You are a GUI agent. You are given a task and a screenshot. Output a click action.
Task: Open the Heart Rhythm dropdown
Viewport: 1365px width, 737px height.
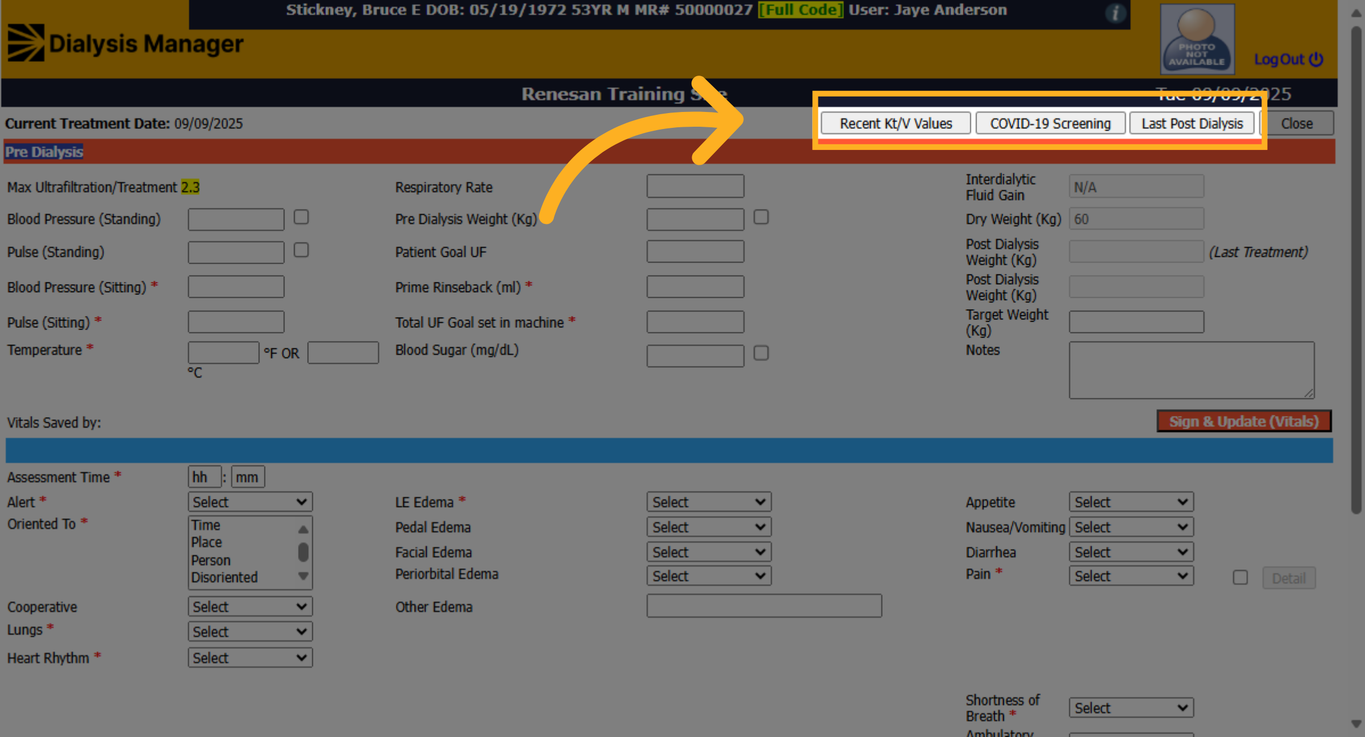point(250,657)
